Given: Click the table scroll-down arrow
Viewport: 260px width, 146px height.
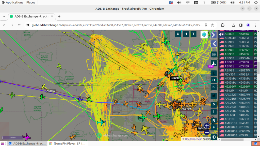Looking at the screenshot, I should point(258,137).
